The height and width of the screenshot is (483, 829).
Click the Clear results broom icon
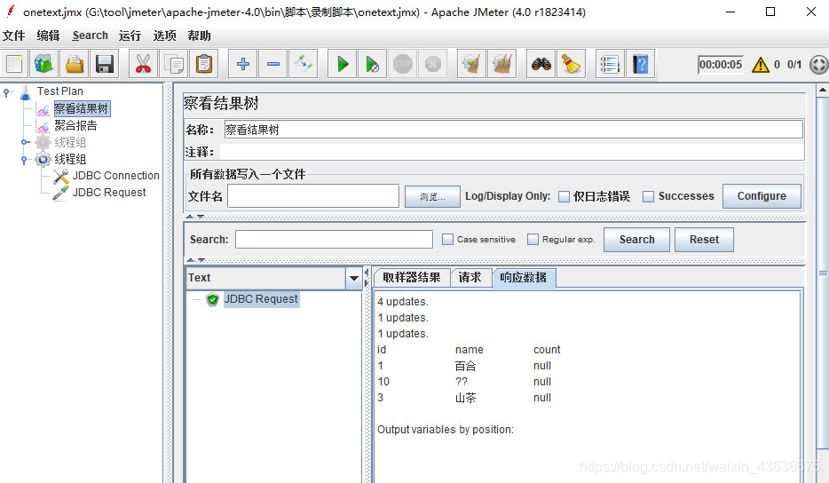[471, 64]
